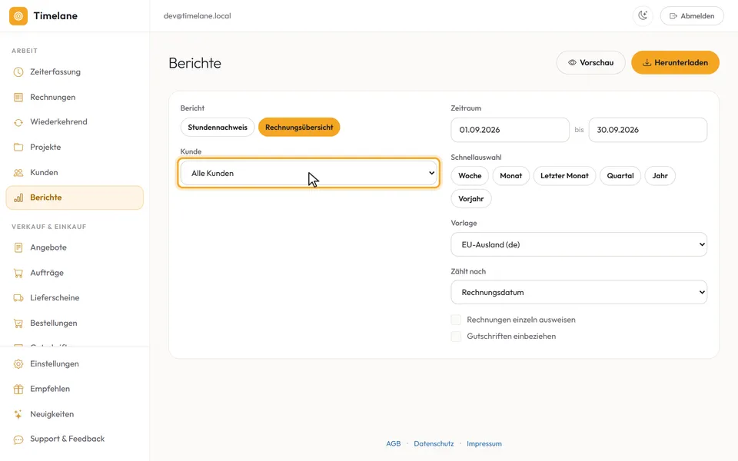
Task: Click the start date field 01.09.2026
Action: (x=510, y=130)
